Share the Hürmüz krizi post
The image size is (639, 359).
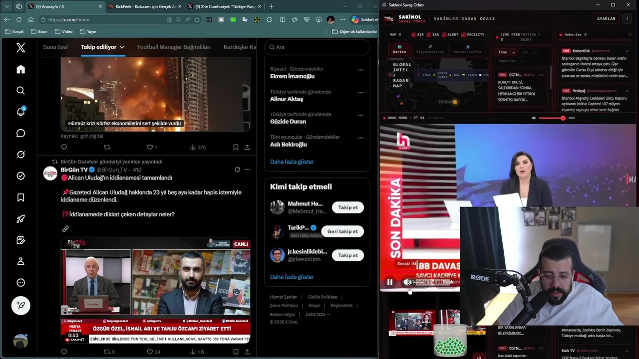click(x=247, y=147)
